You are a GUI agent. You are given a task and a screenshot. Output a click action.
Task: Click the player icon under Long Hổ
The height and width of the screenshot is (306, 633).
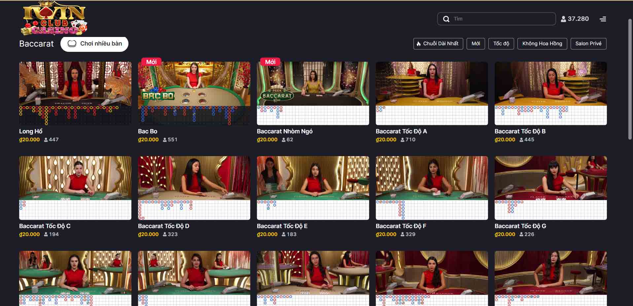46,140
